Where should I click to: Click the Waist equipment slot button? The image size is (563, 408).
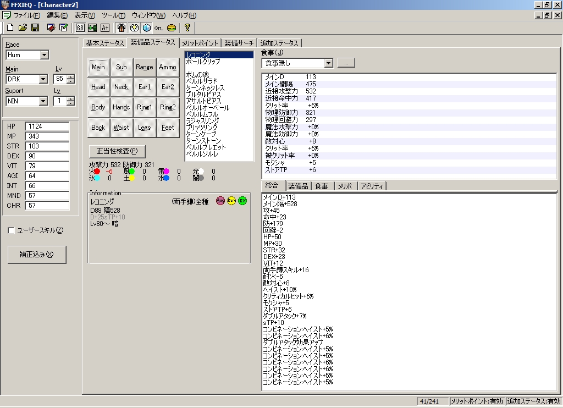click(x=122, y=128)
